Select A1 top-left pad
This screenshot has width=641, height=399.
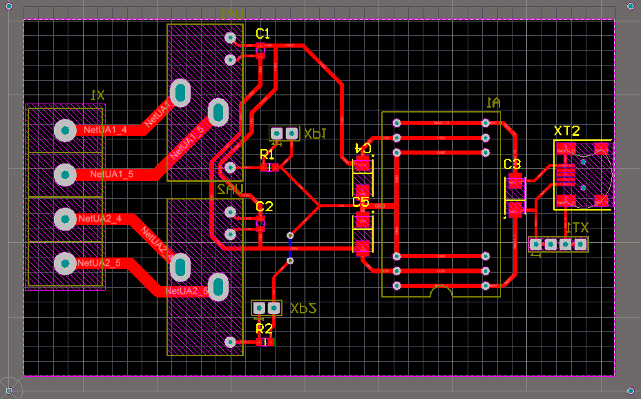pos(396,122)
